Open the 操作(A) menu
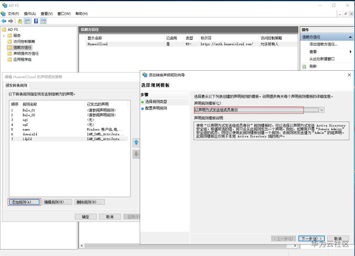This screenshot has width=355, height=256. point(30,13)
